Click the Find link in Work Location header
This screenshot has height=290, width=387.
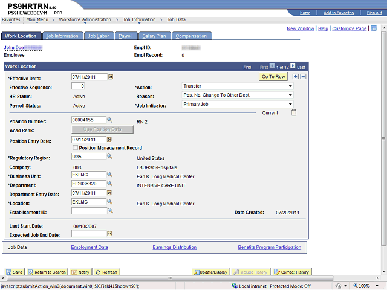247,67
